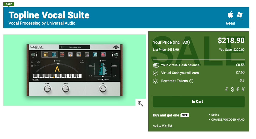
Task: Click the magnifier zoom icon on product image
Action: pos(140,104)
